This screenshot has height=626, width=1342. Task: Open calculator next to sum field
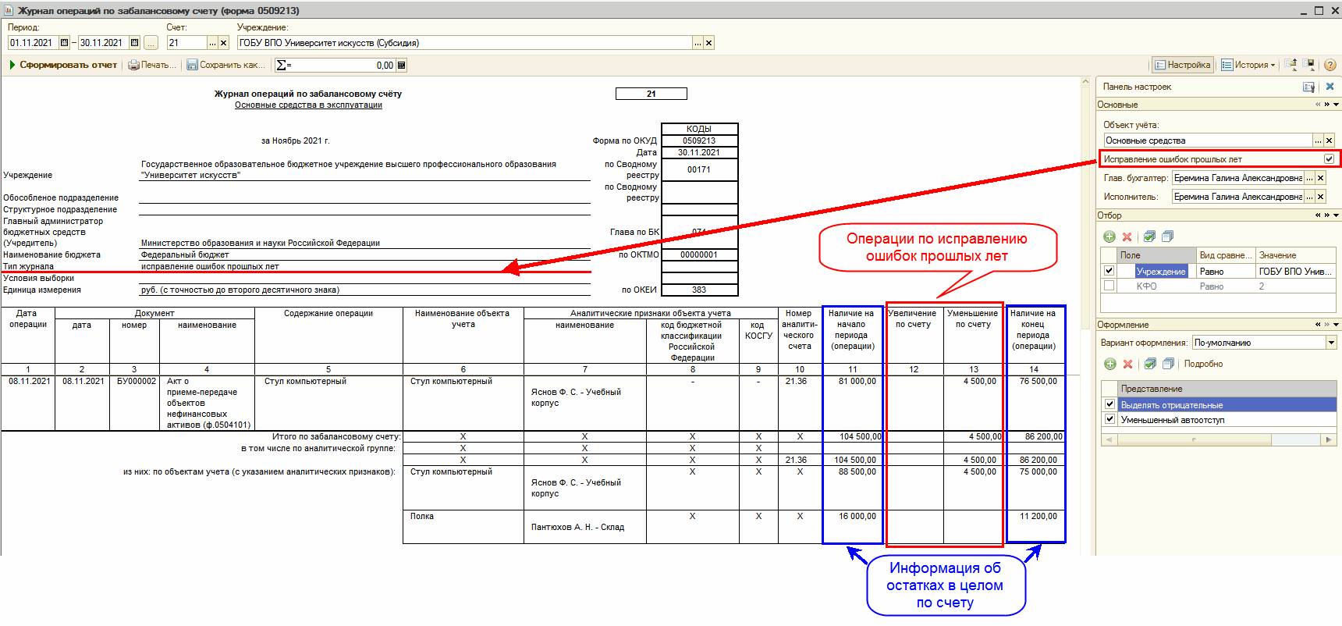tap(402, 66)
